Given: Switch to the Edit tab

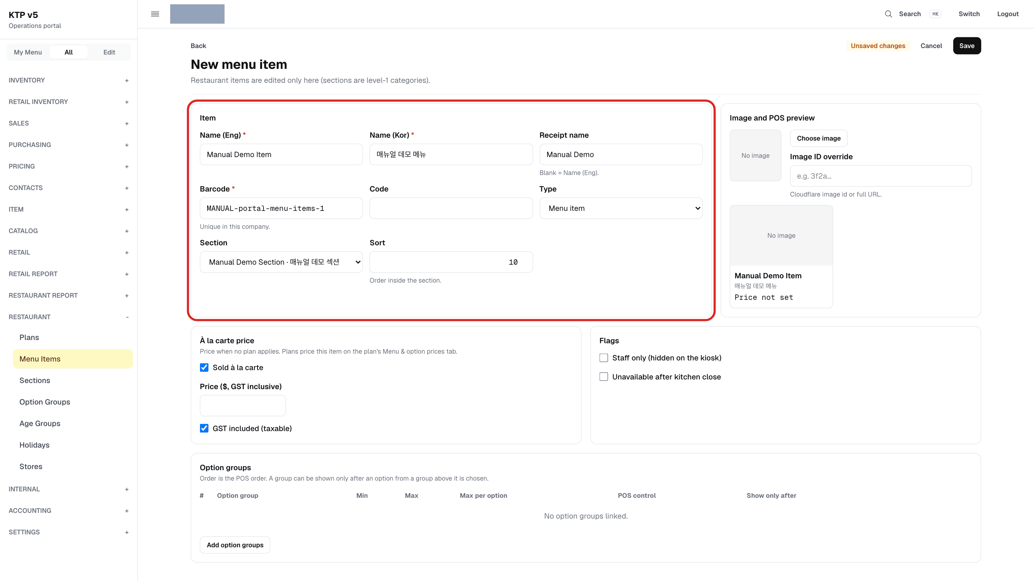Looking at the screenshot, I should 109,52.
